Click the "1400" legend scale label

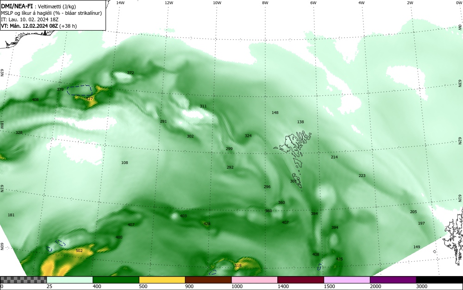pyautogui.click(x=283, y=286)
